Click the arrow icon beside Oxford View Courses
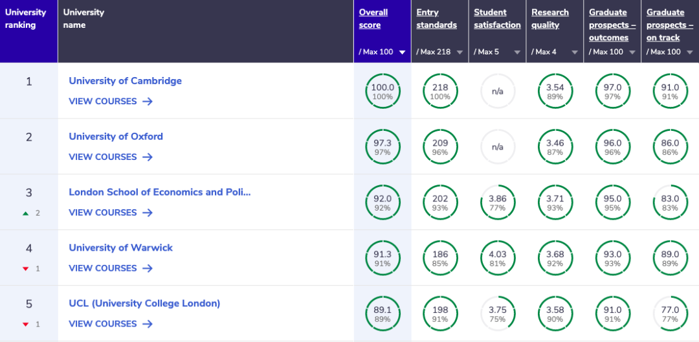Image resolution: width=699 pixels, height=342 pixels. pyautogui.click(x=148, y=157)
